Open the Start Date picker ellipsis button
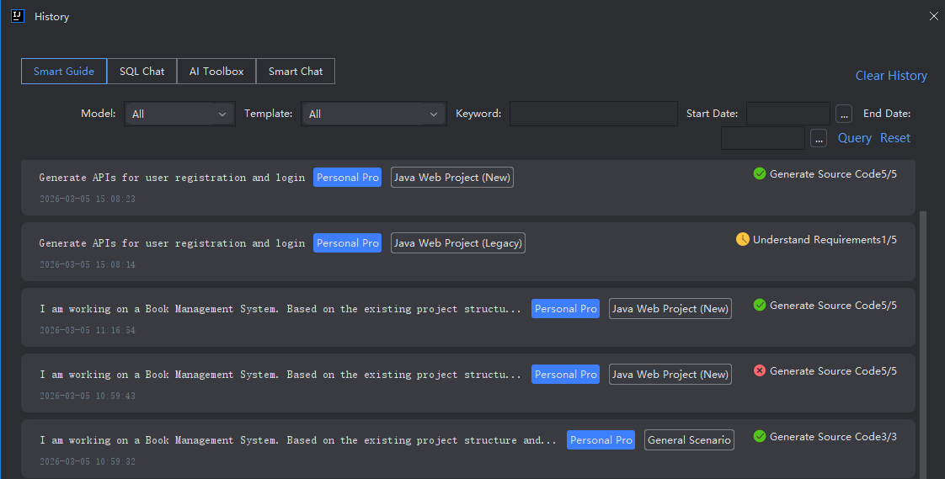945x479 pixels. pos(844,114)
